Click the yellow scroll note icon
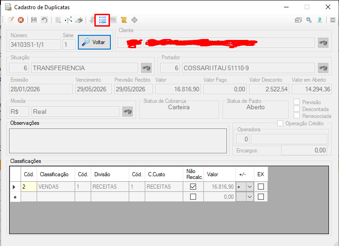 (124, 20)
